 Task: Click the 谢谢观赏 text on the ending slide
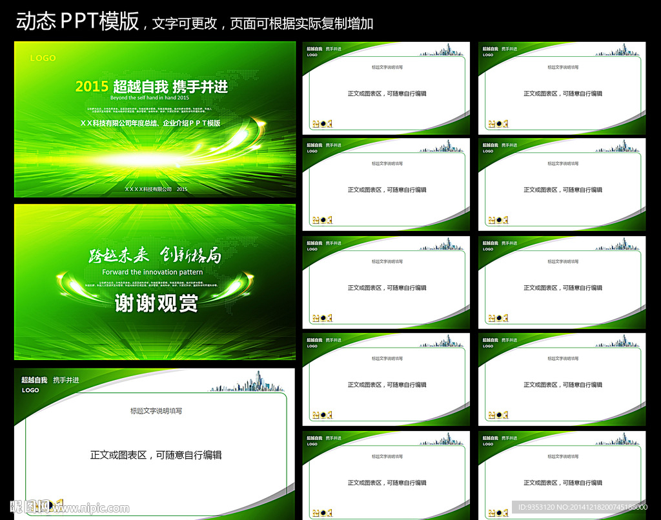[x=156, y=303]
